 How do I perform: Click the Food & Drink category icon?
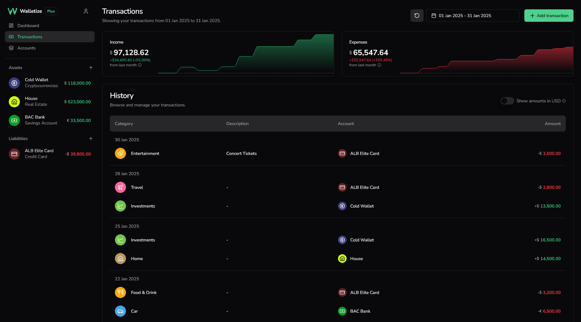[x=120, y=292]
